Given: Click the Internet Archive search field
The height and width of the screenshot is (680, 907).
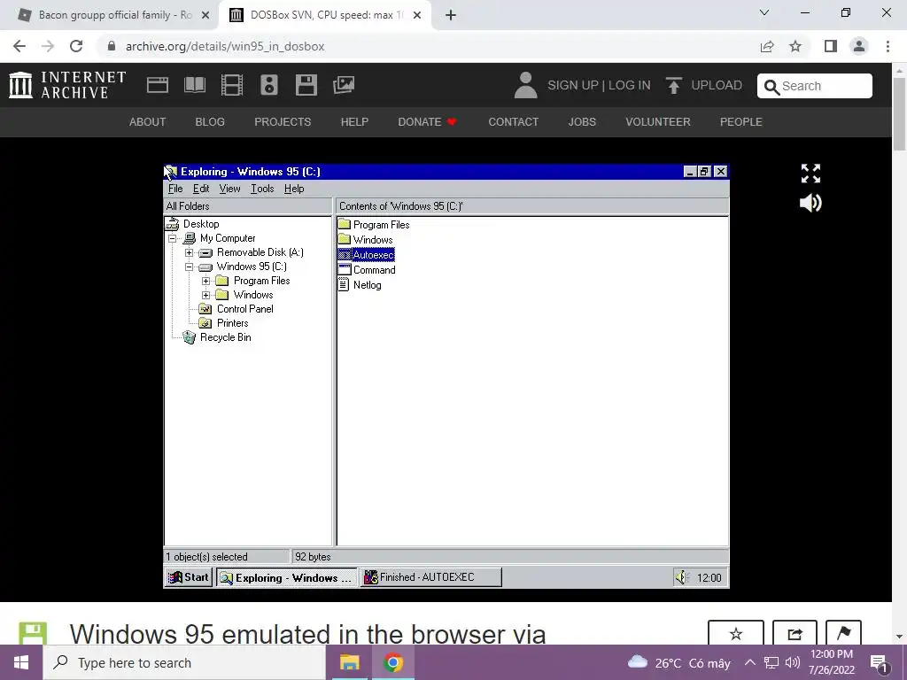Looking at the screenshot, I should pos(815,86).
